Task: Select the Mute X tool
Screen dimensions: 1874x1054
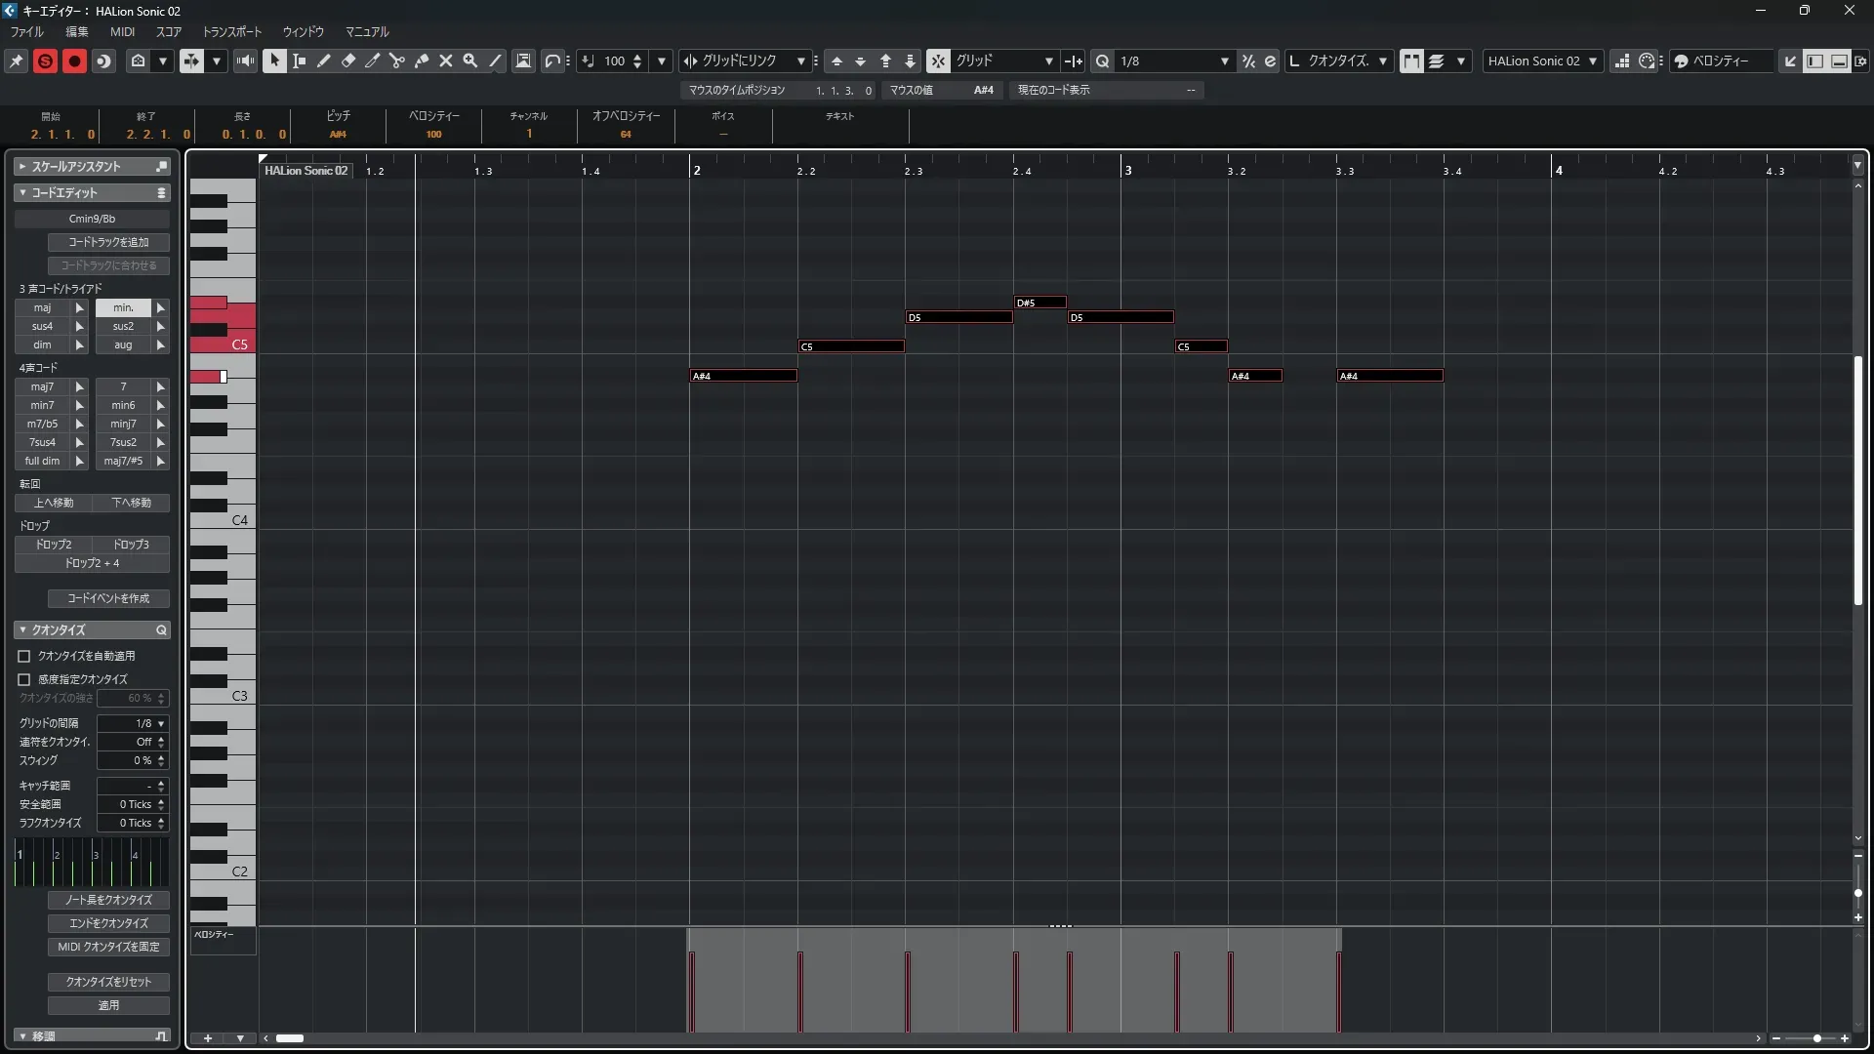Action: tap(446, 61)
